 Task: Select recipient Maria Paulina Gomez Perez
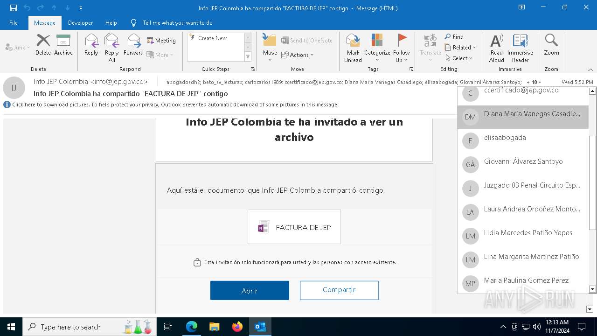pyautogui.click(x=523, y=283)
